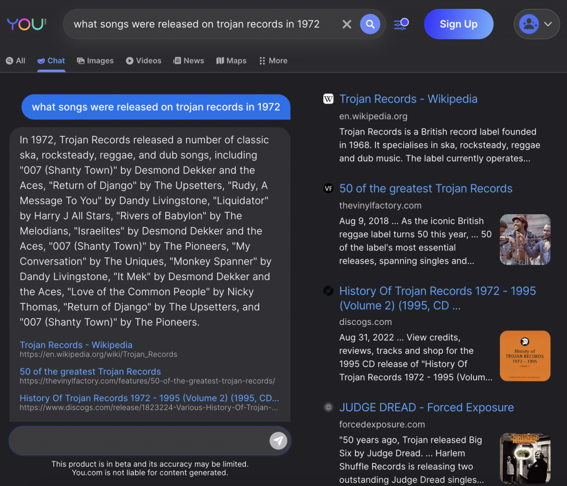Click the Vinyl Factory result thumbnail photo
The height and width of the screenshot is (486, 567).
(x=525, y=239)
